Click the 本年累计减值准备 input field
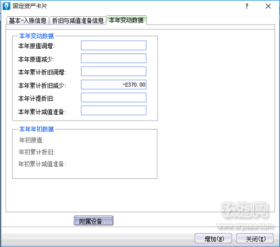 click(114, 110)
